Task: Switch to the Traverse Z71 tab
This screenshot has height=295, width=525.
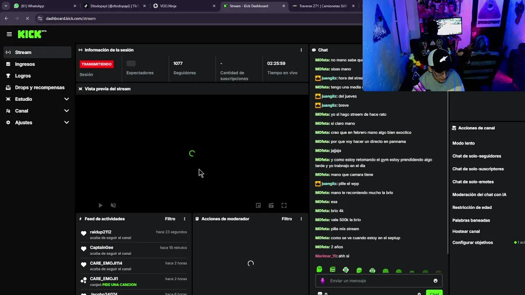Action: coord(324,6)
